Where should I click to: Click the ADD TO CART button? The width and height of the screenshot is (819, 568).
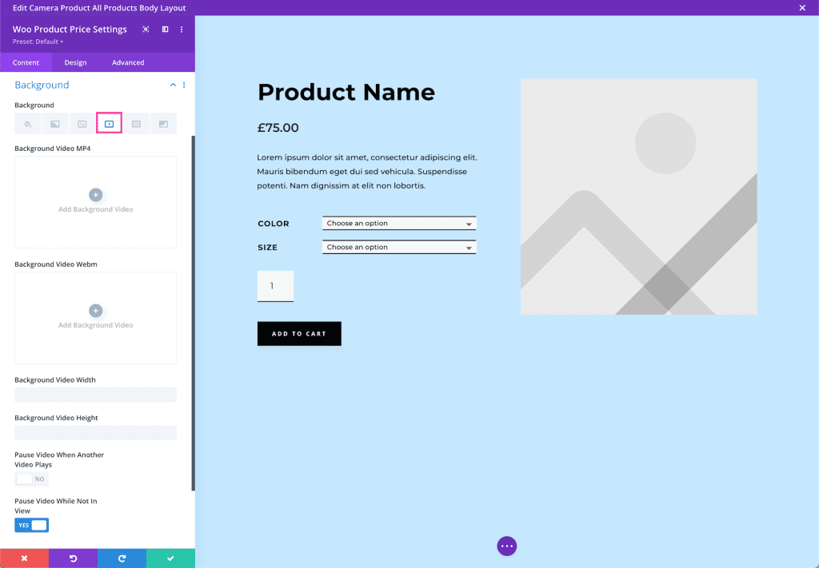299,333
